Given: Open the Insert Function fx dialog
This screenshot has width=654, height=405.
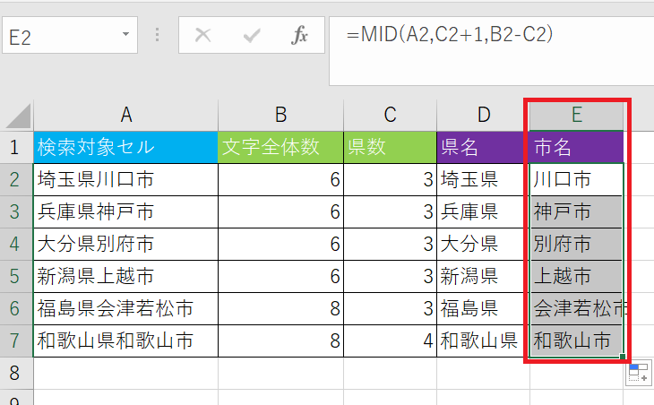Looking at the screenshot, I should pyautogui.click(x=299, y=35).
